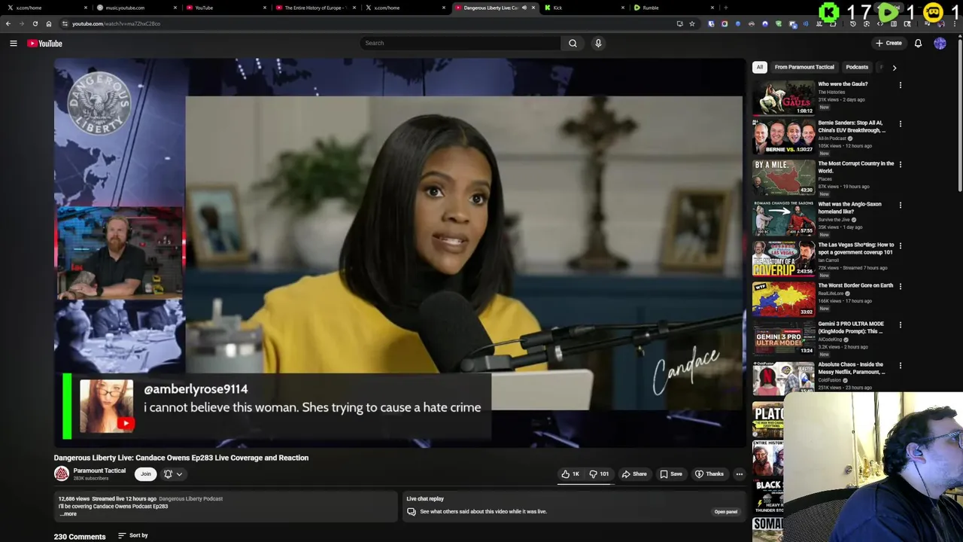Open the notifications bell in the header
This screenshot has width=963, height=542.
pos(918,43)
